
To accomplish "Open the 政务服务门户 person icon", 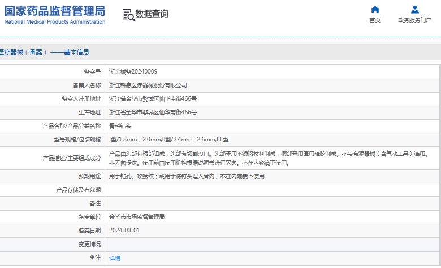I will pos(415,10).
